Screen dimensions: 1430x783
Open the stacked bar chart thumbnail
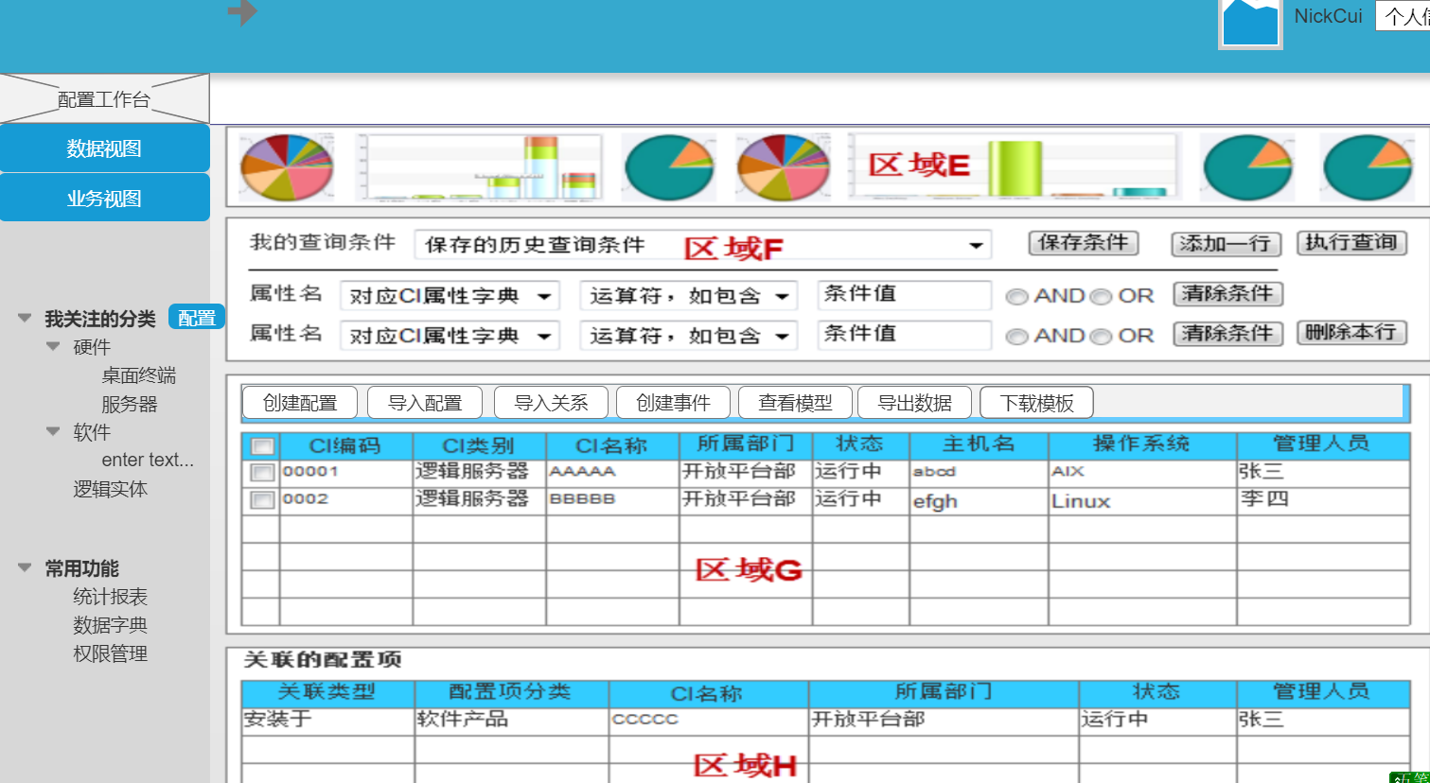point(479,167)
